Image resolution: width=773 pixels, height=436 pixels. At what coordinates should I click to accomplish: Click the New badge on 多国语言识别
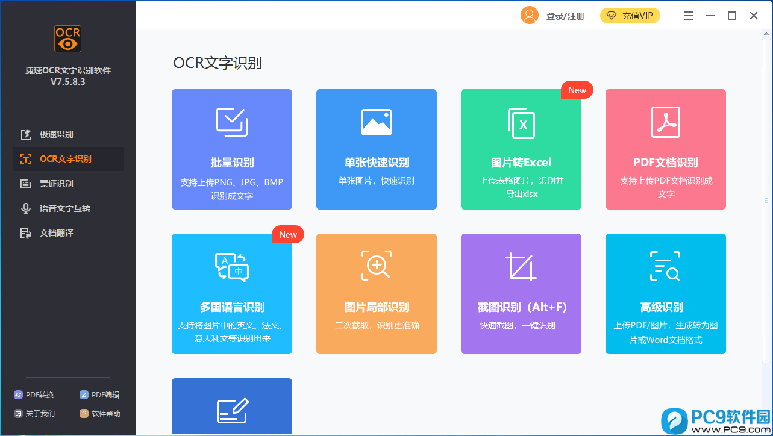tap(288, 235)
